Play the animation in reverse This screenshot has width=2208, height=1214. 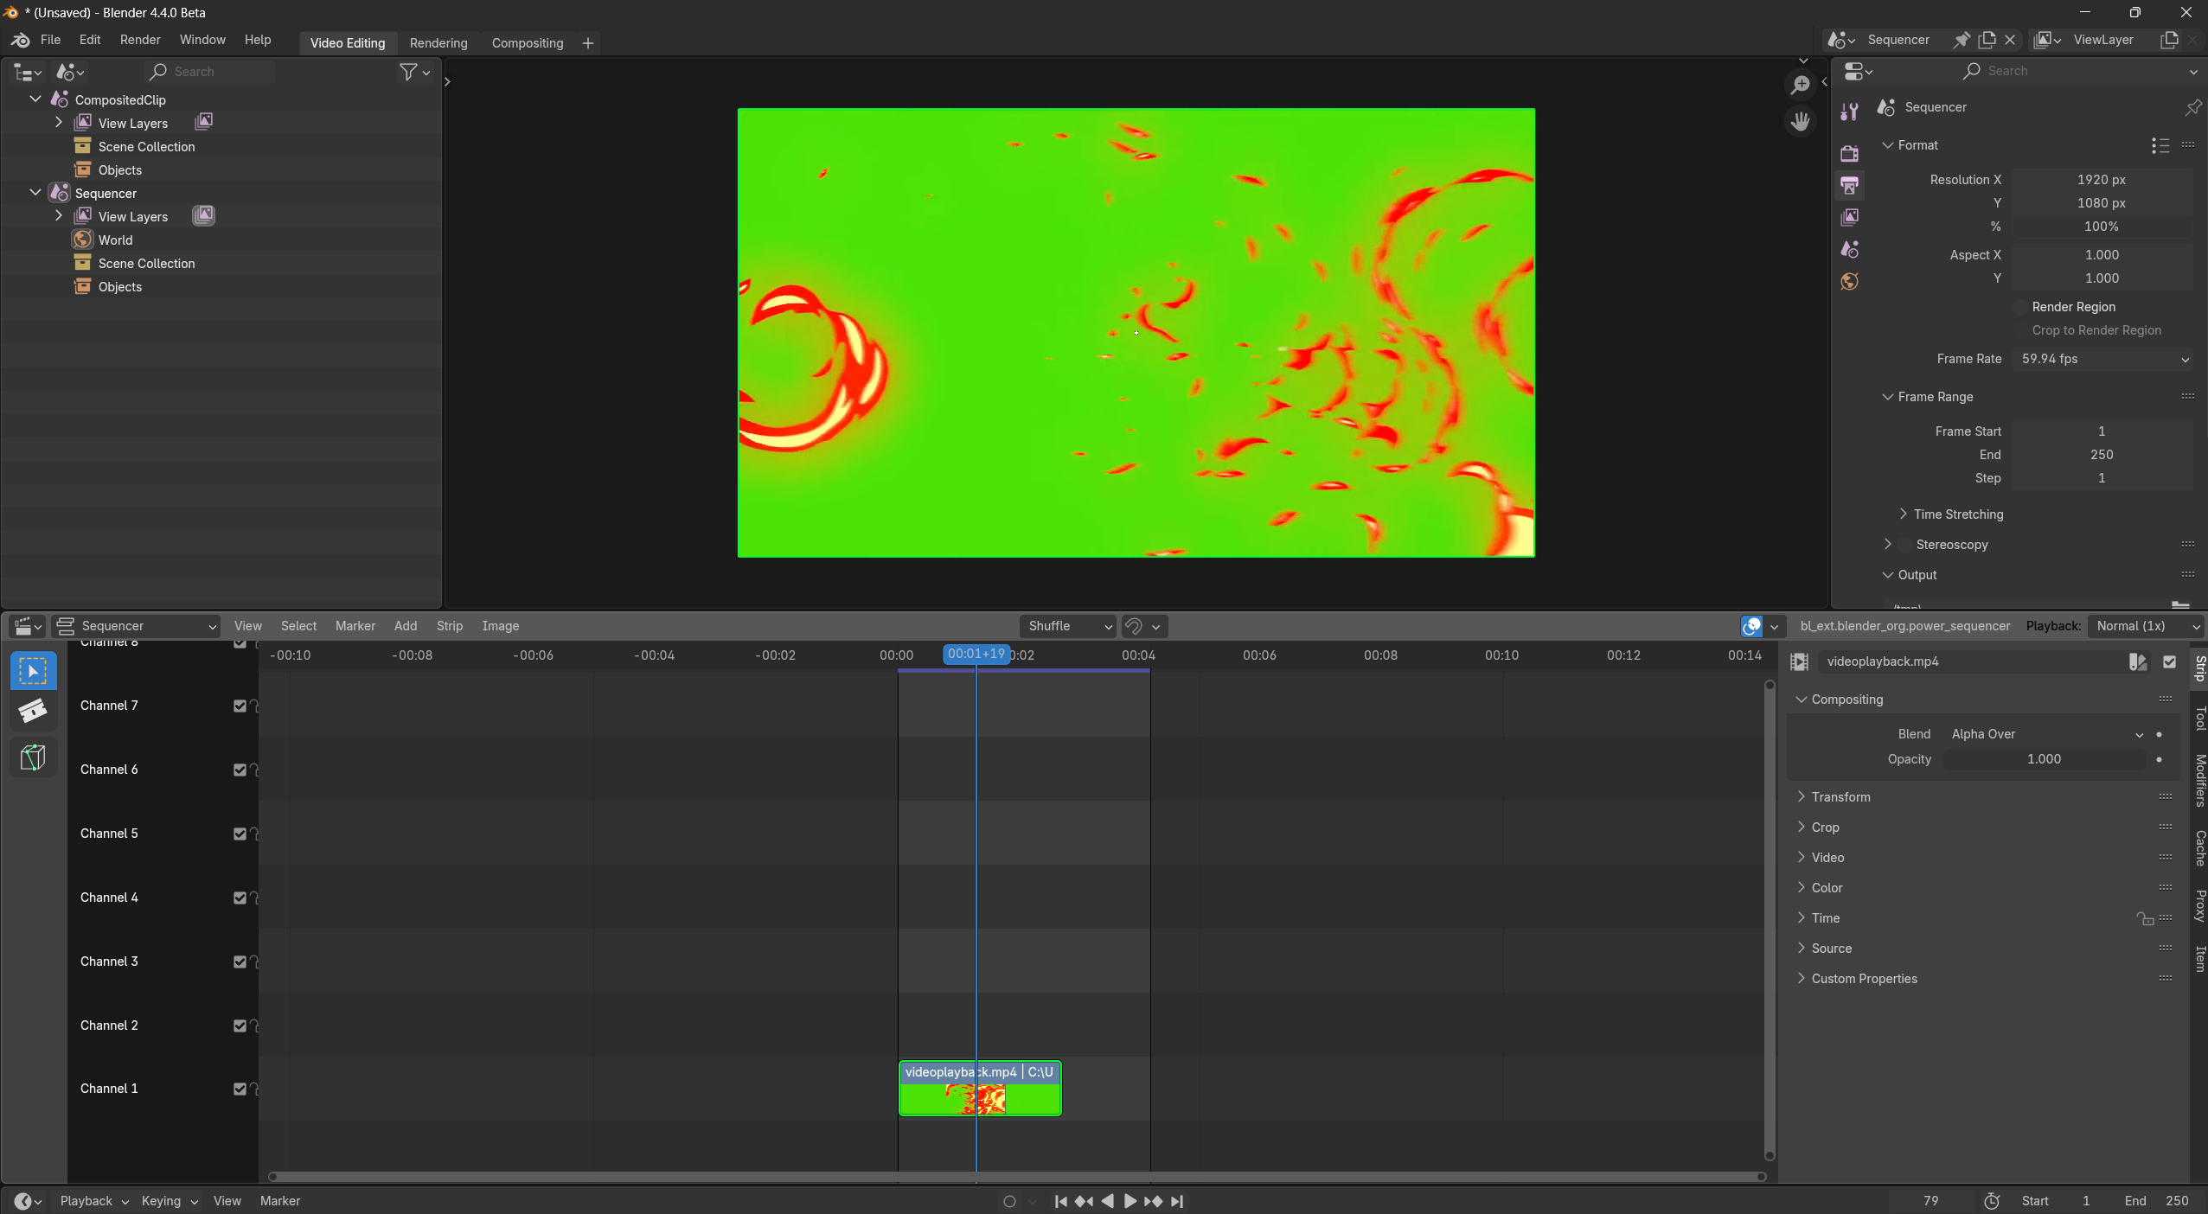(1107, 1201)
